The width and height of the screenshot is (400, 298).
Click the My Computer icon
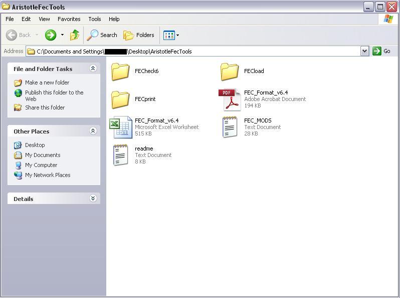pyautogui.click(x=18, y=165)
